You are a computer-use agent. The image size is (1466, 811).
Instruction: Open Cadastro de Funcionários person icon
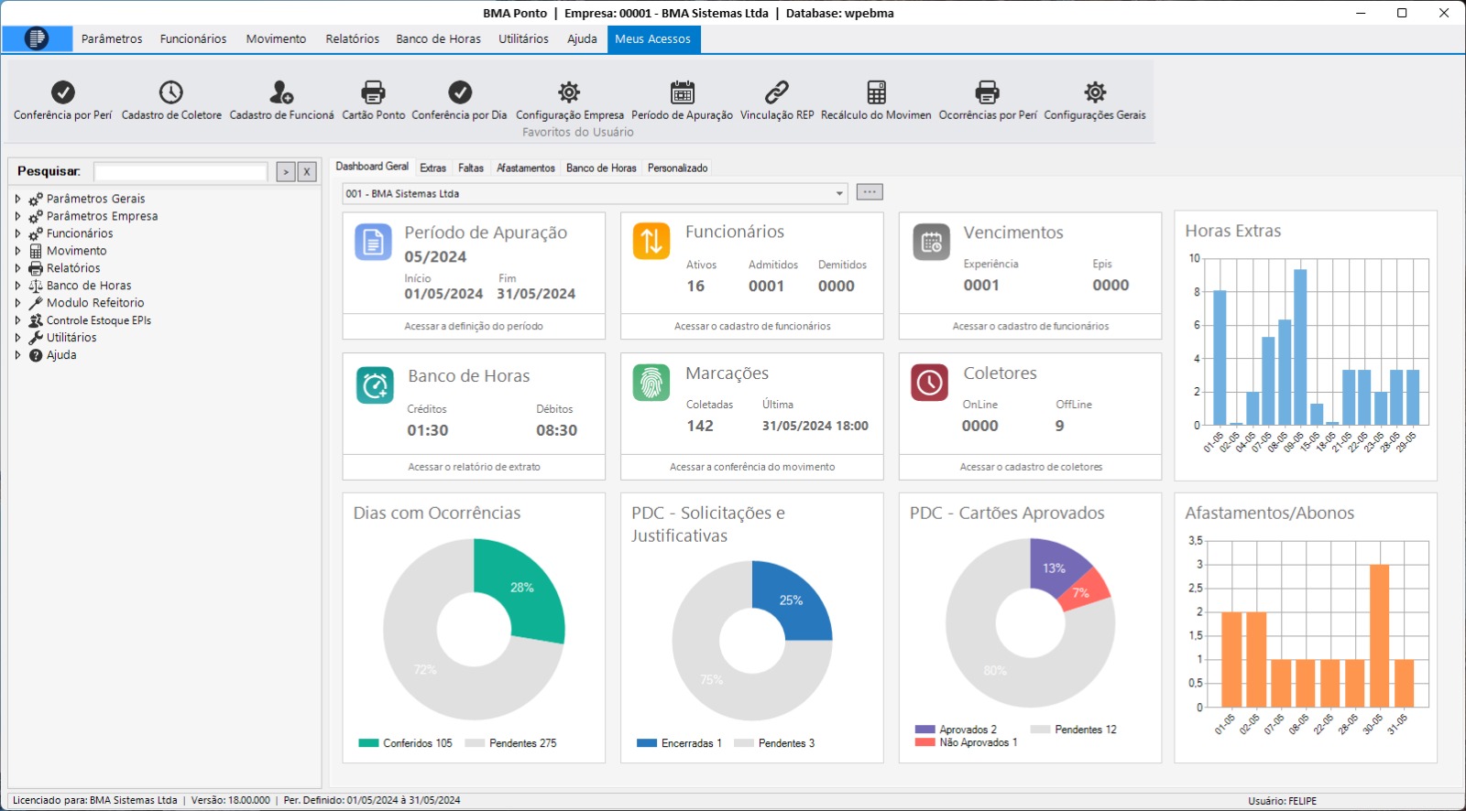[x=281, y=92]
